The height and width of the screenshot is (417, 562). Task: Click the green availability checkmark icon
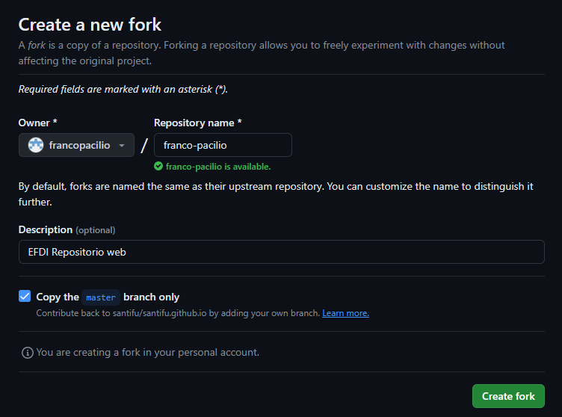158,166
